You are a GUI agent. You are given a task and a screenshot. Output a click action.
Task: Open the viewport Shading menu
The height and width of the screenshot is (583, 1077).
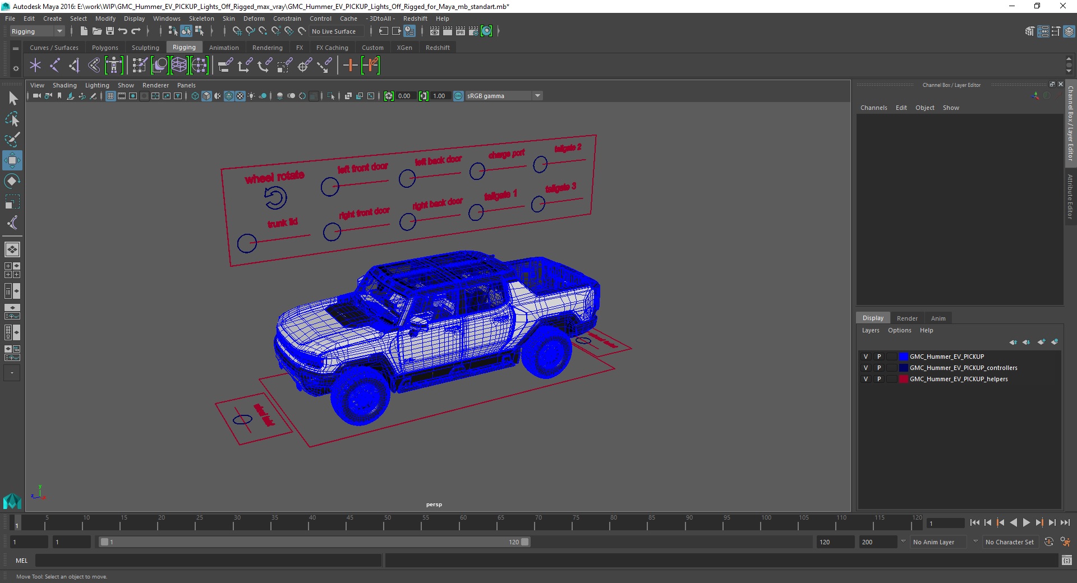pos(65,85)
